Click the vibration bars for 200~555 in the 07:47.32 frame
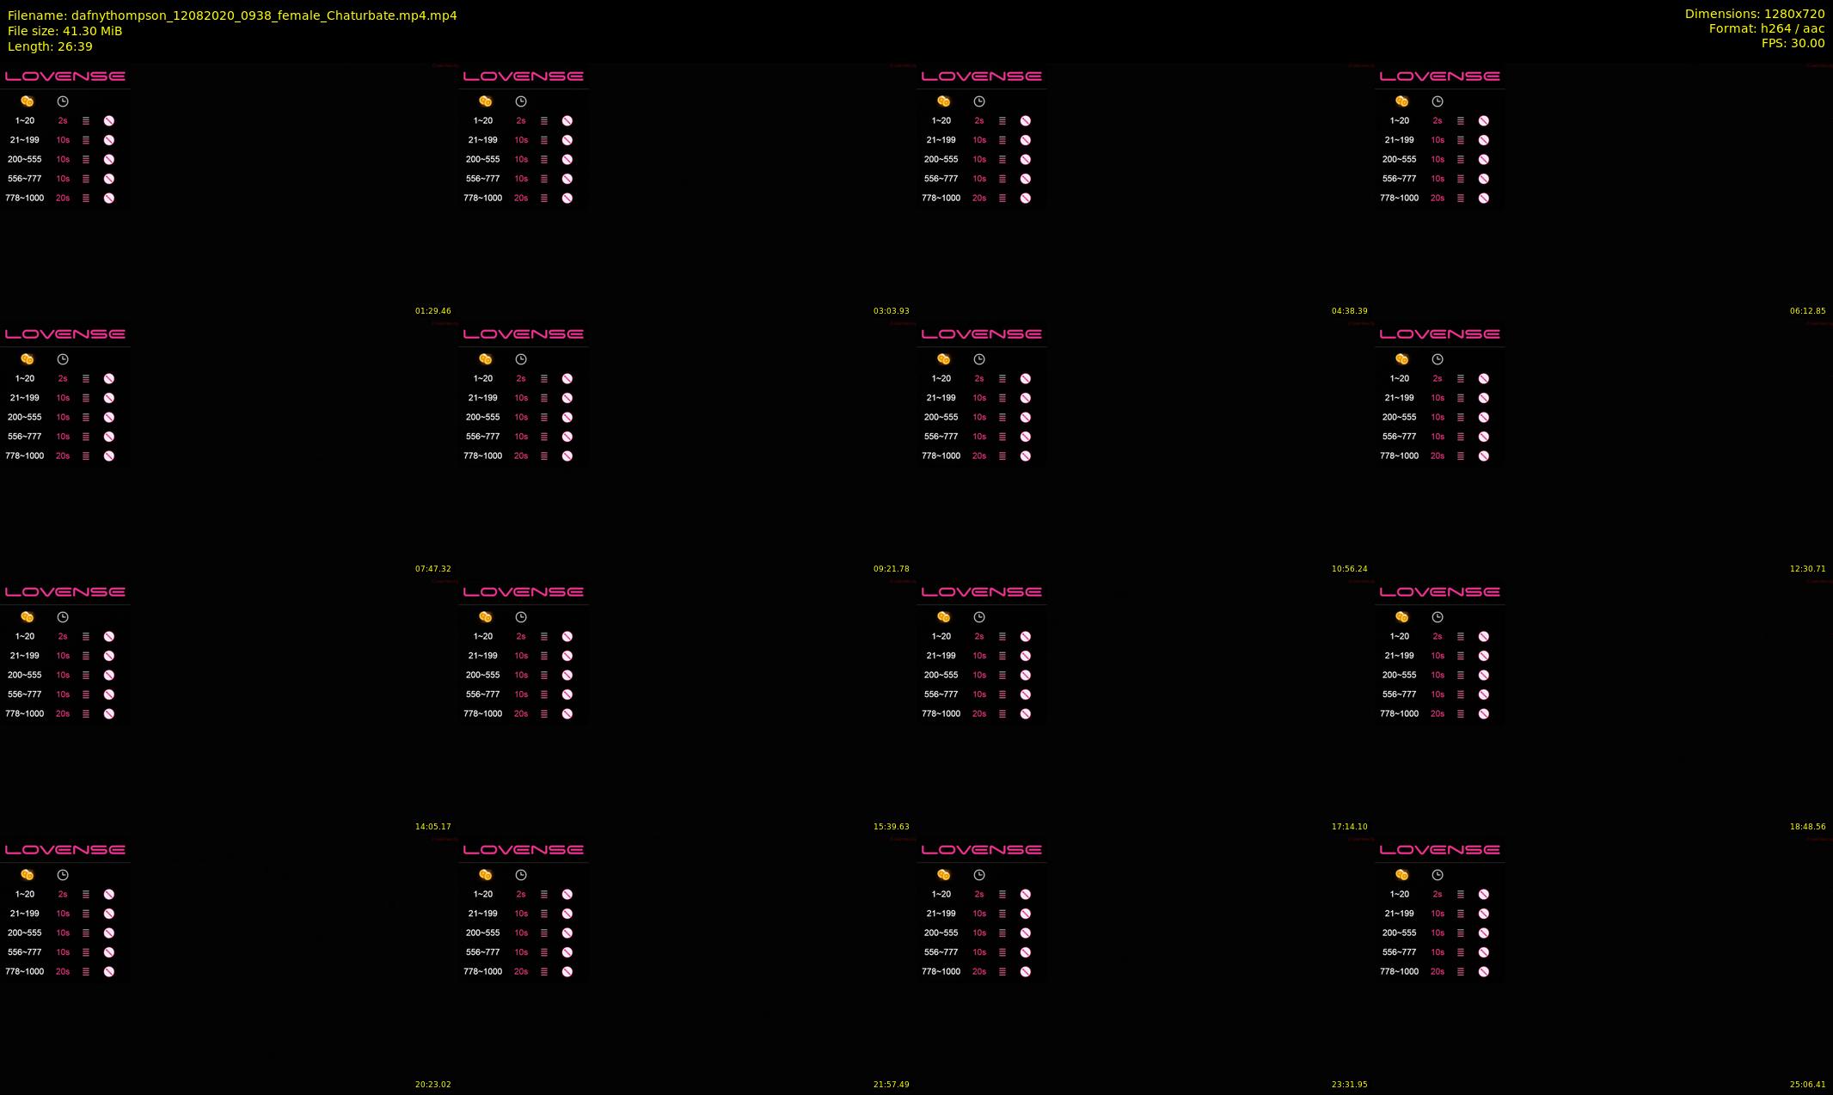 tap(86, 418)
